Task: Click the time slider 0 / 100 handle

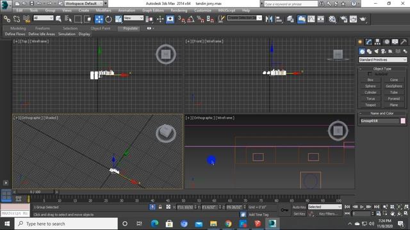Action: click(35, 192)
